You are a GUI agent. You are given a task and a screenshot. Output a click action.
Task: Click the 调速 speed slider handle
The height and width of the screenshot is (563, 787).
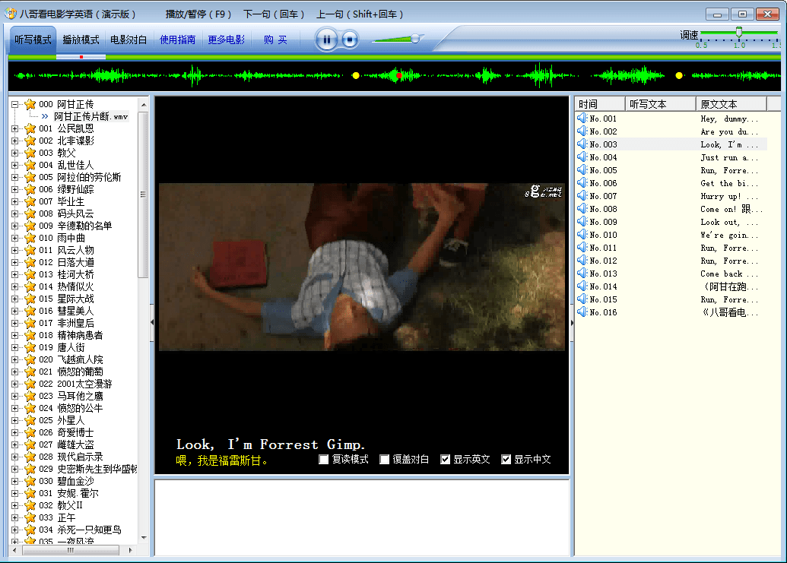(x=738, y=32)
